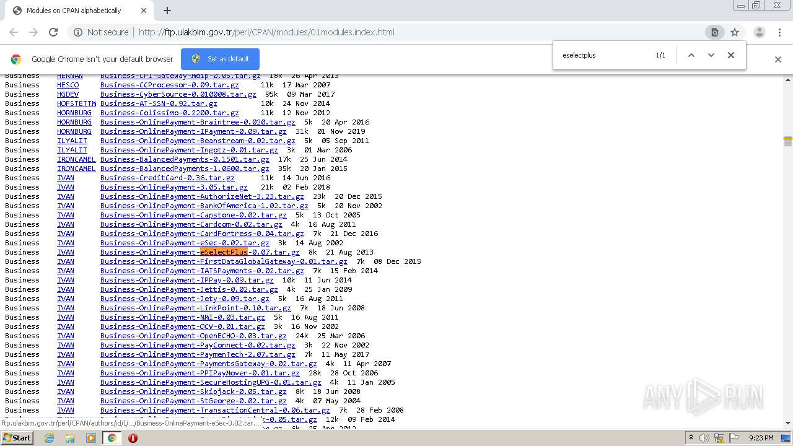Open Business-OnlinePayment-Jettis-0.02.tar.gz link
Image resolution: width=793 pixels, height=446 pixels.
tap(189, 289)
